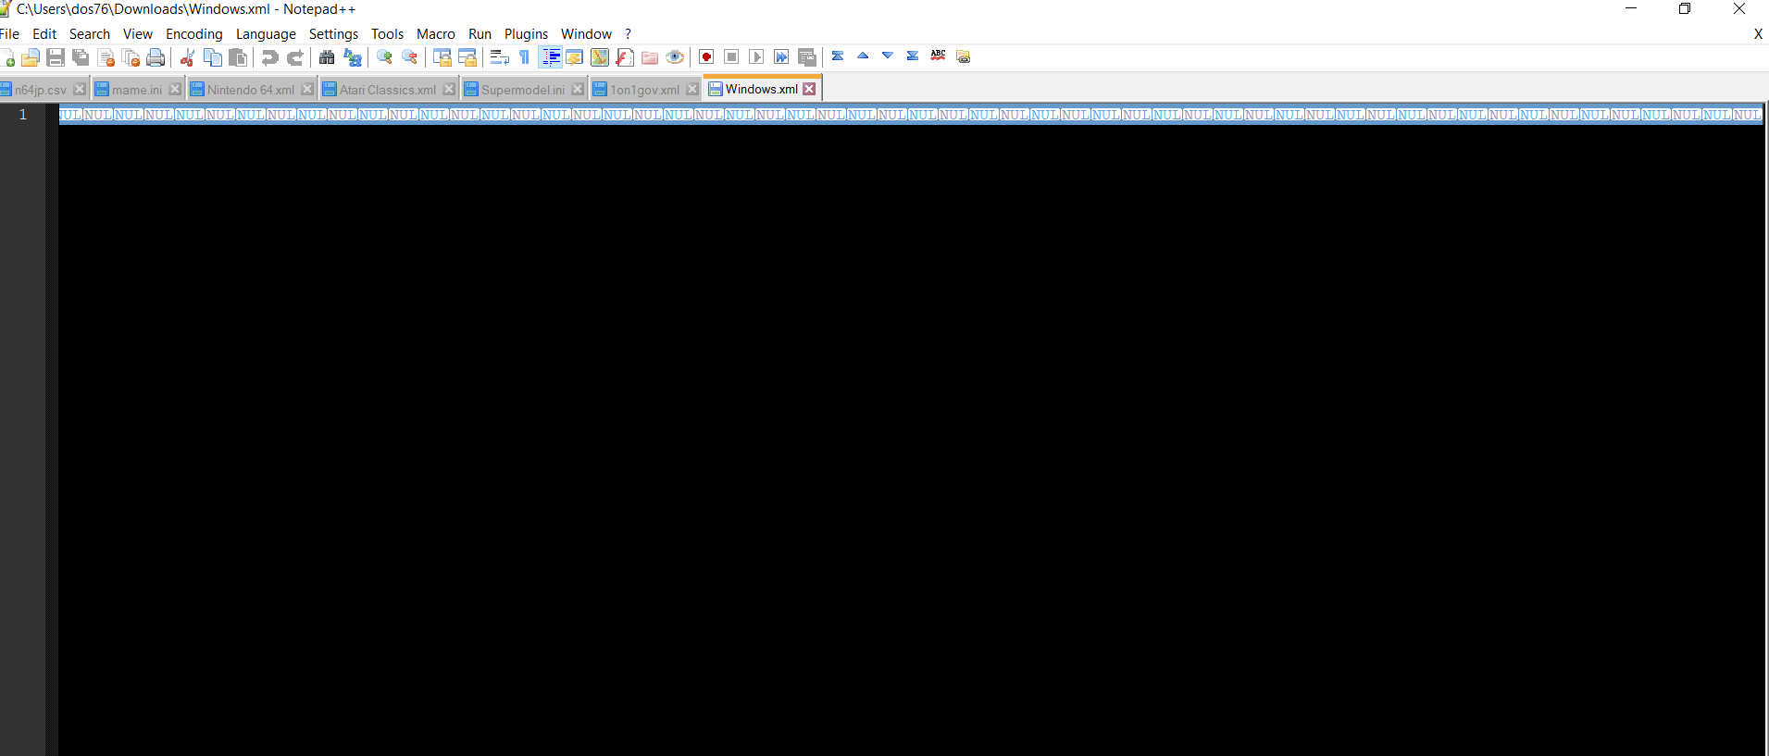This screenshot has height=756, width=1769.
Task: Cut selection with the scissors icon
Action: (x=187, y=57)
